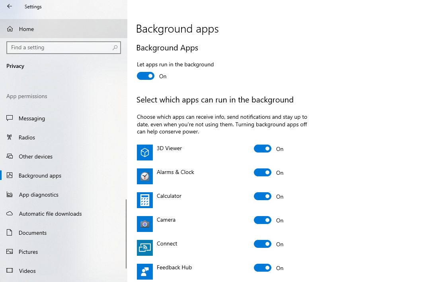Click the Calculator app name
The image size is (425, 282).
click(x=169, y=196)
